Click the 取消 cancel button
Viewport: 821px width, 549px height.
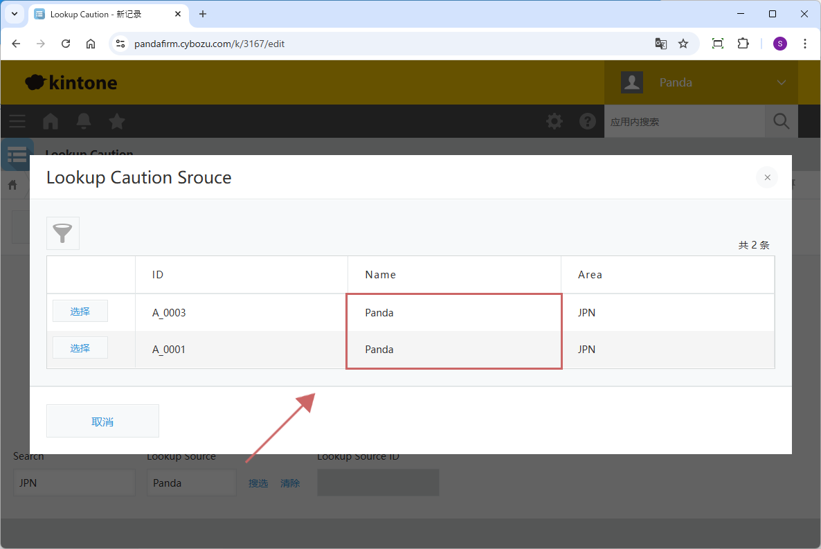coord(102,422)
